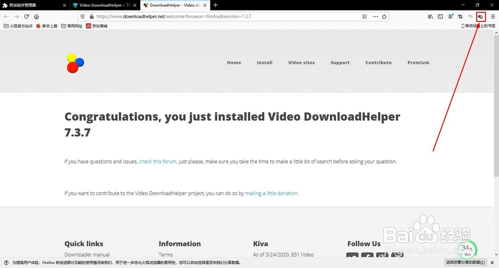Open the 'check this forum' link

[158, 161]
